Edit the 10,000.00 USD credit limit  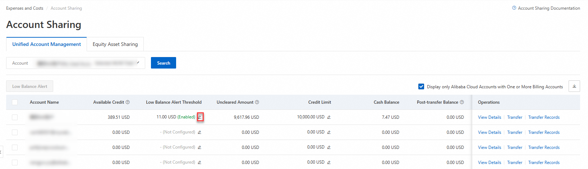click(329, 117)
